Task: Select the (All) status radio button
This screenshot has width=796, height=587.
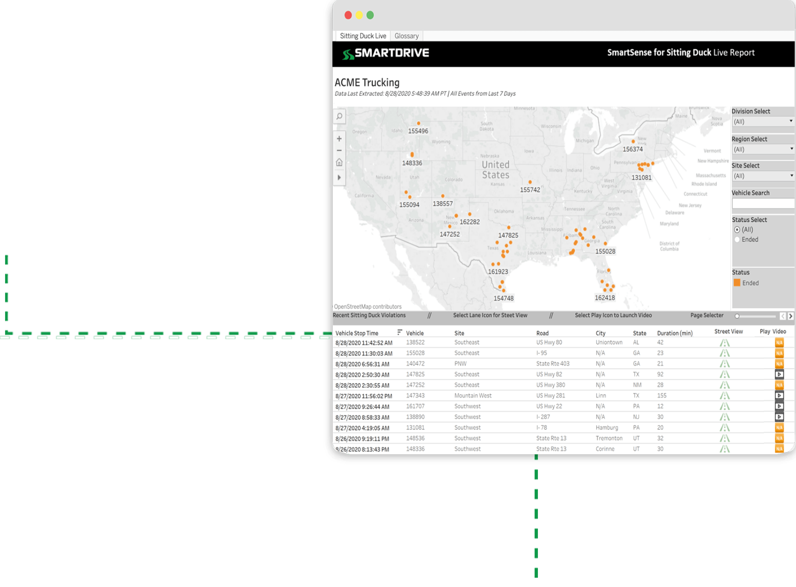Action: tap(737, 230)
